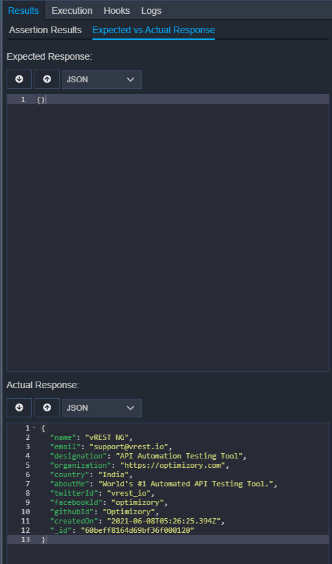Click down-arrow icon under Expected Response
Image resolution: width=332 pixels, height=564 pixels.
19,80
